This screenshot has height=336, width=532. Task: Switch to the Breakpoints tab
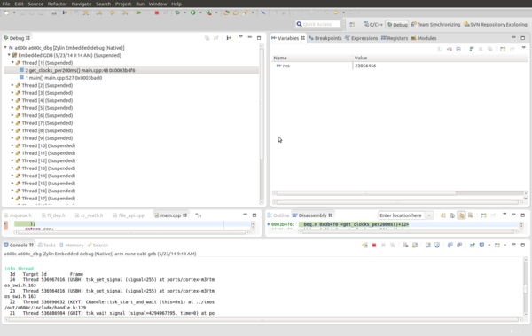325,38
